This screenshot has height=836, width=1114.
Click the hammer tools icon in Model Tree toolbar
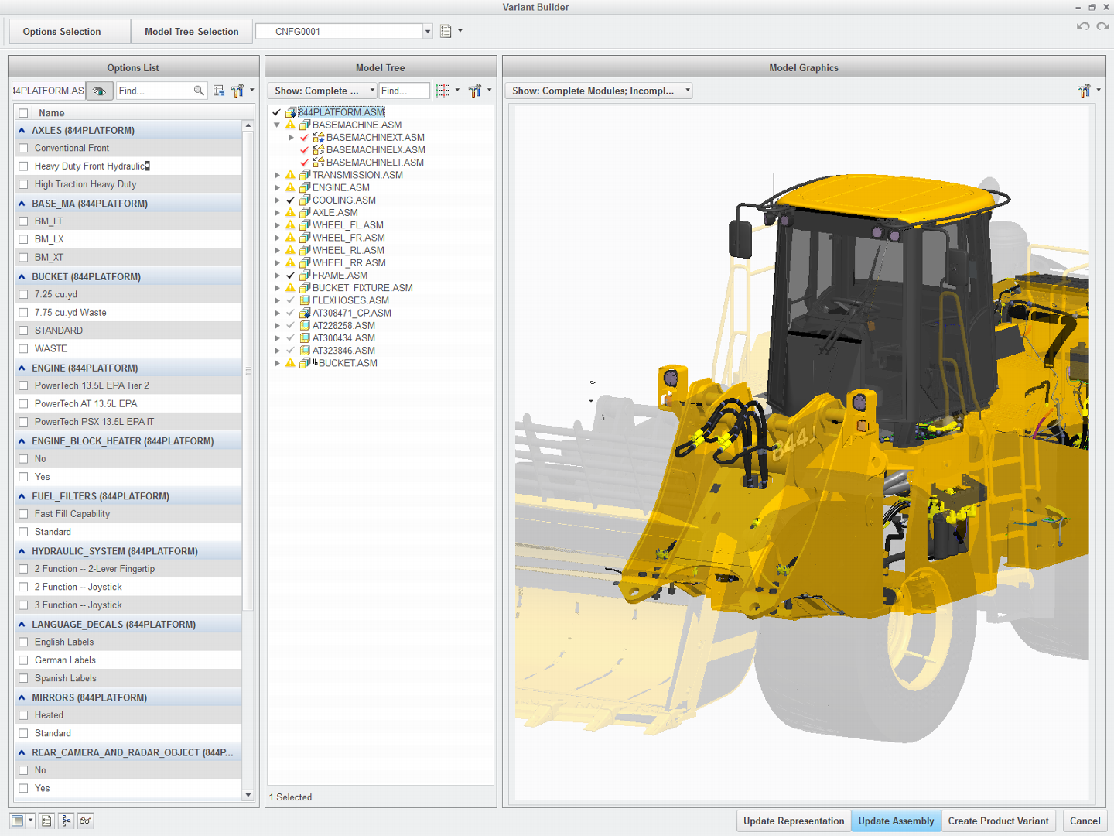[x=474, y=91]
